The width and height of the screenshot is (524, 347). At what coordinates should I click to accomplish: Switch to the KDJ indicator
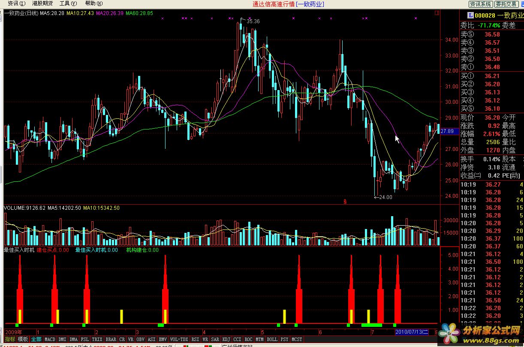point(226,339)
